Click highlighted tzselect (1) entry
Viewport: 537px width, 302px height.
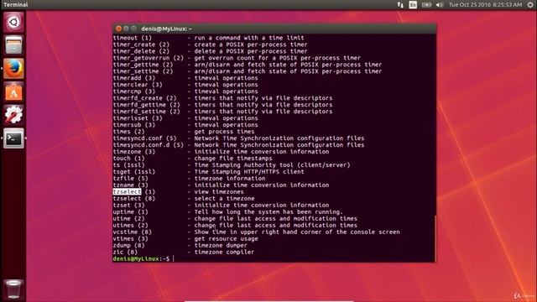click(134, 192)
